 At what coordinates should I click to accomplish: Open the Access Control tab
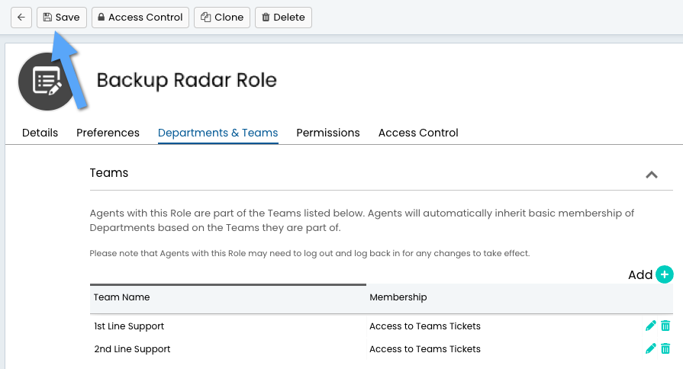pyautogui.click(x=418, y=133)
